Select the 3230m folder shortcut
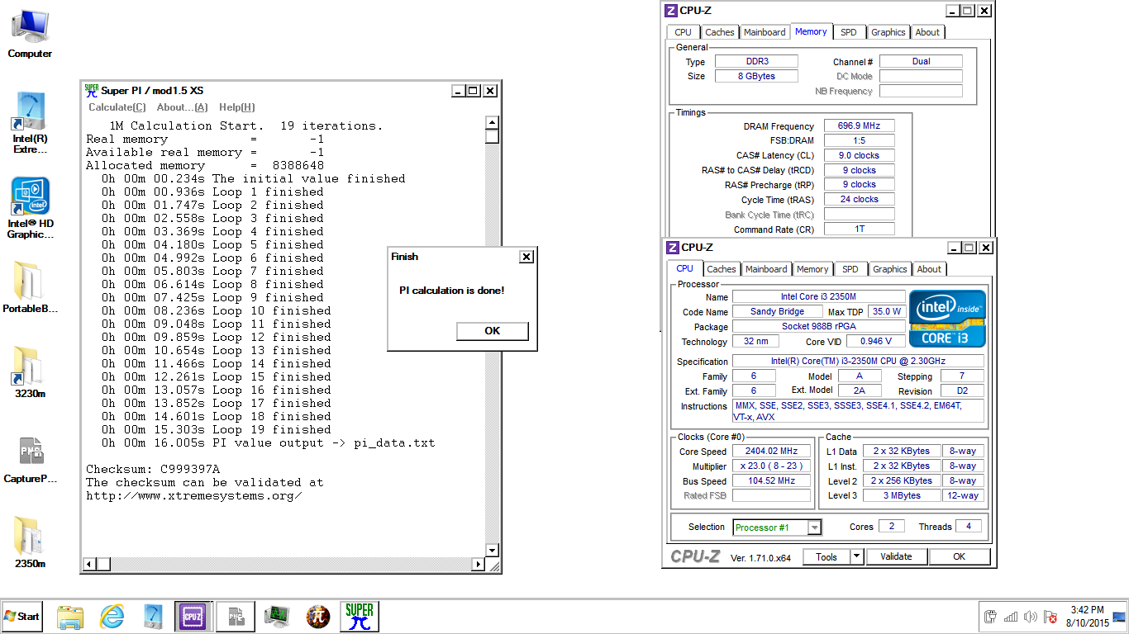 pyautogui.click(x=30, y=371)
